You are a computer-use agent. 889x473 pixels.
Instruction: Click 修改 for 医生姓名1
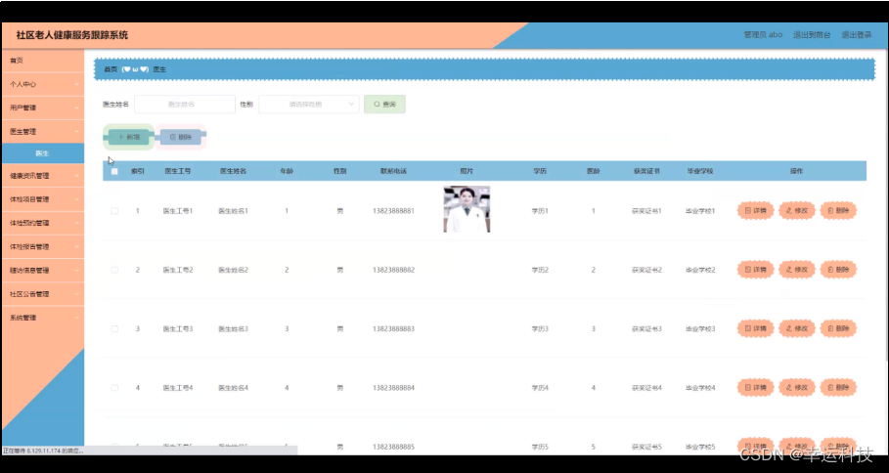tap(797, 211)
